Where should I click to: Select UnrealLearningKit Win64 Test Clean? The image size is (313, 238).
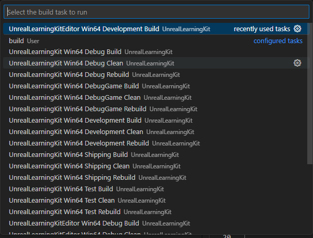156,201
